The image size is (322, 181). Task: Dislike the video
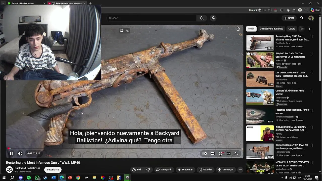pos(148,170)
